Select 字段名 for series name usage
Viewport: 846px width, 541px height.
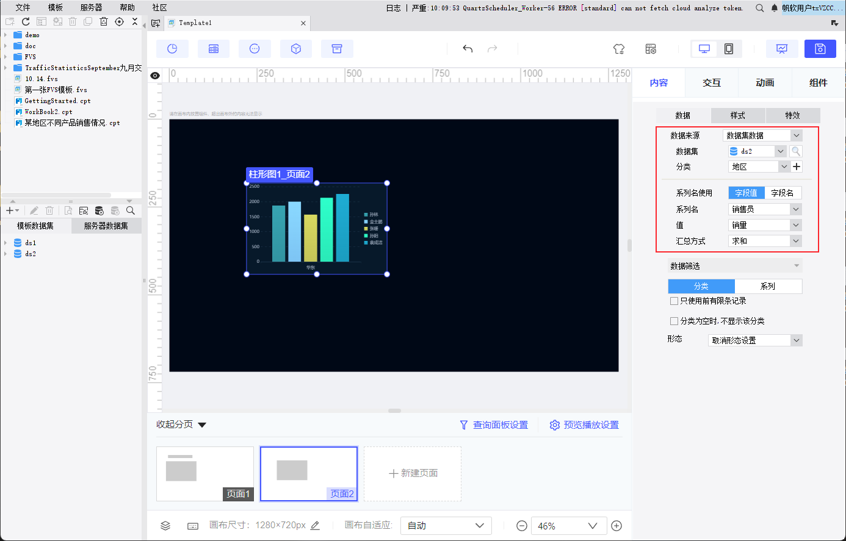click(x=783, y=193)
